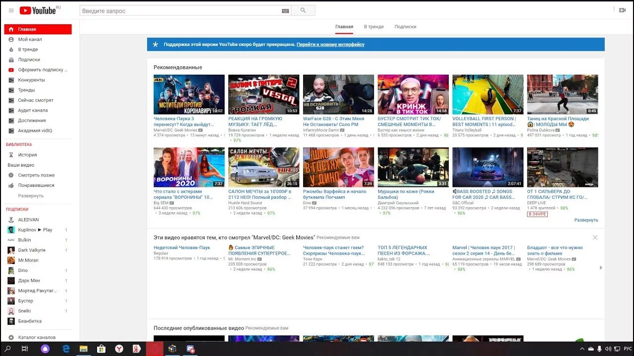
Task: Open the Bulkin subscription channel
Action: point(38,240)
